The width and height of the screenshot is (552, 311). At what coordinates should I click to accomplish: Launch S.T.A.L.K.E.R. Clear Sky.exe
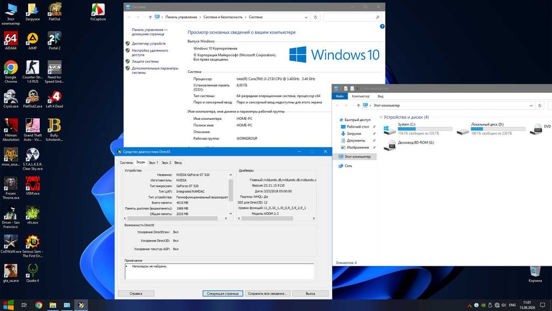click(x=33, y=159)
